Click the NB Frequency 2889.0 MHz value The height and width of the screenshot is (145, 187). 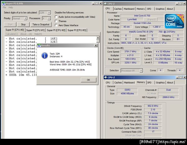click(168, 97)
